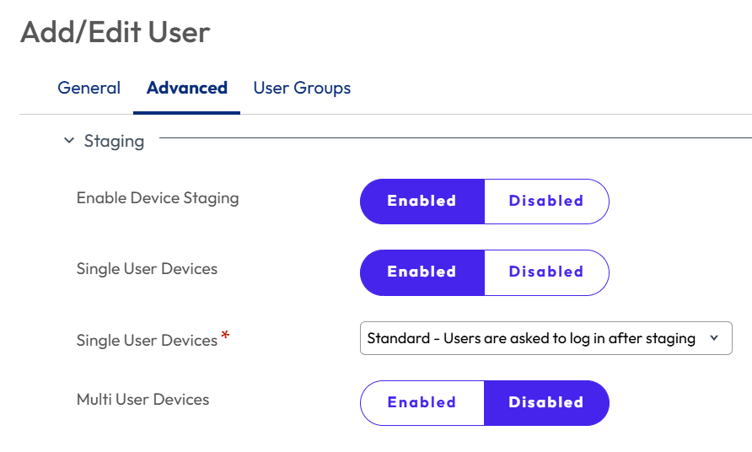This screenshot has height=452, width=752.
Task: Turn Multi User Devices to Enabled
Action: [x=422, y=402]
